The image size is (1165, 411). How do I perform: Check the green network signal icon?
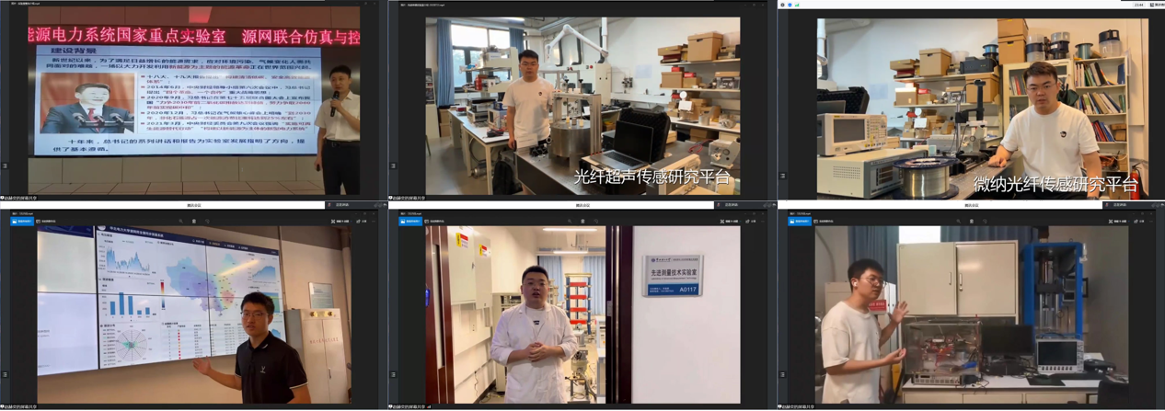click(x=797, y=5)
